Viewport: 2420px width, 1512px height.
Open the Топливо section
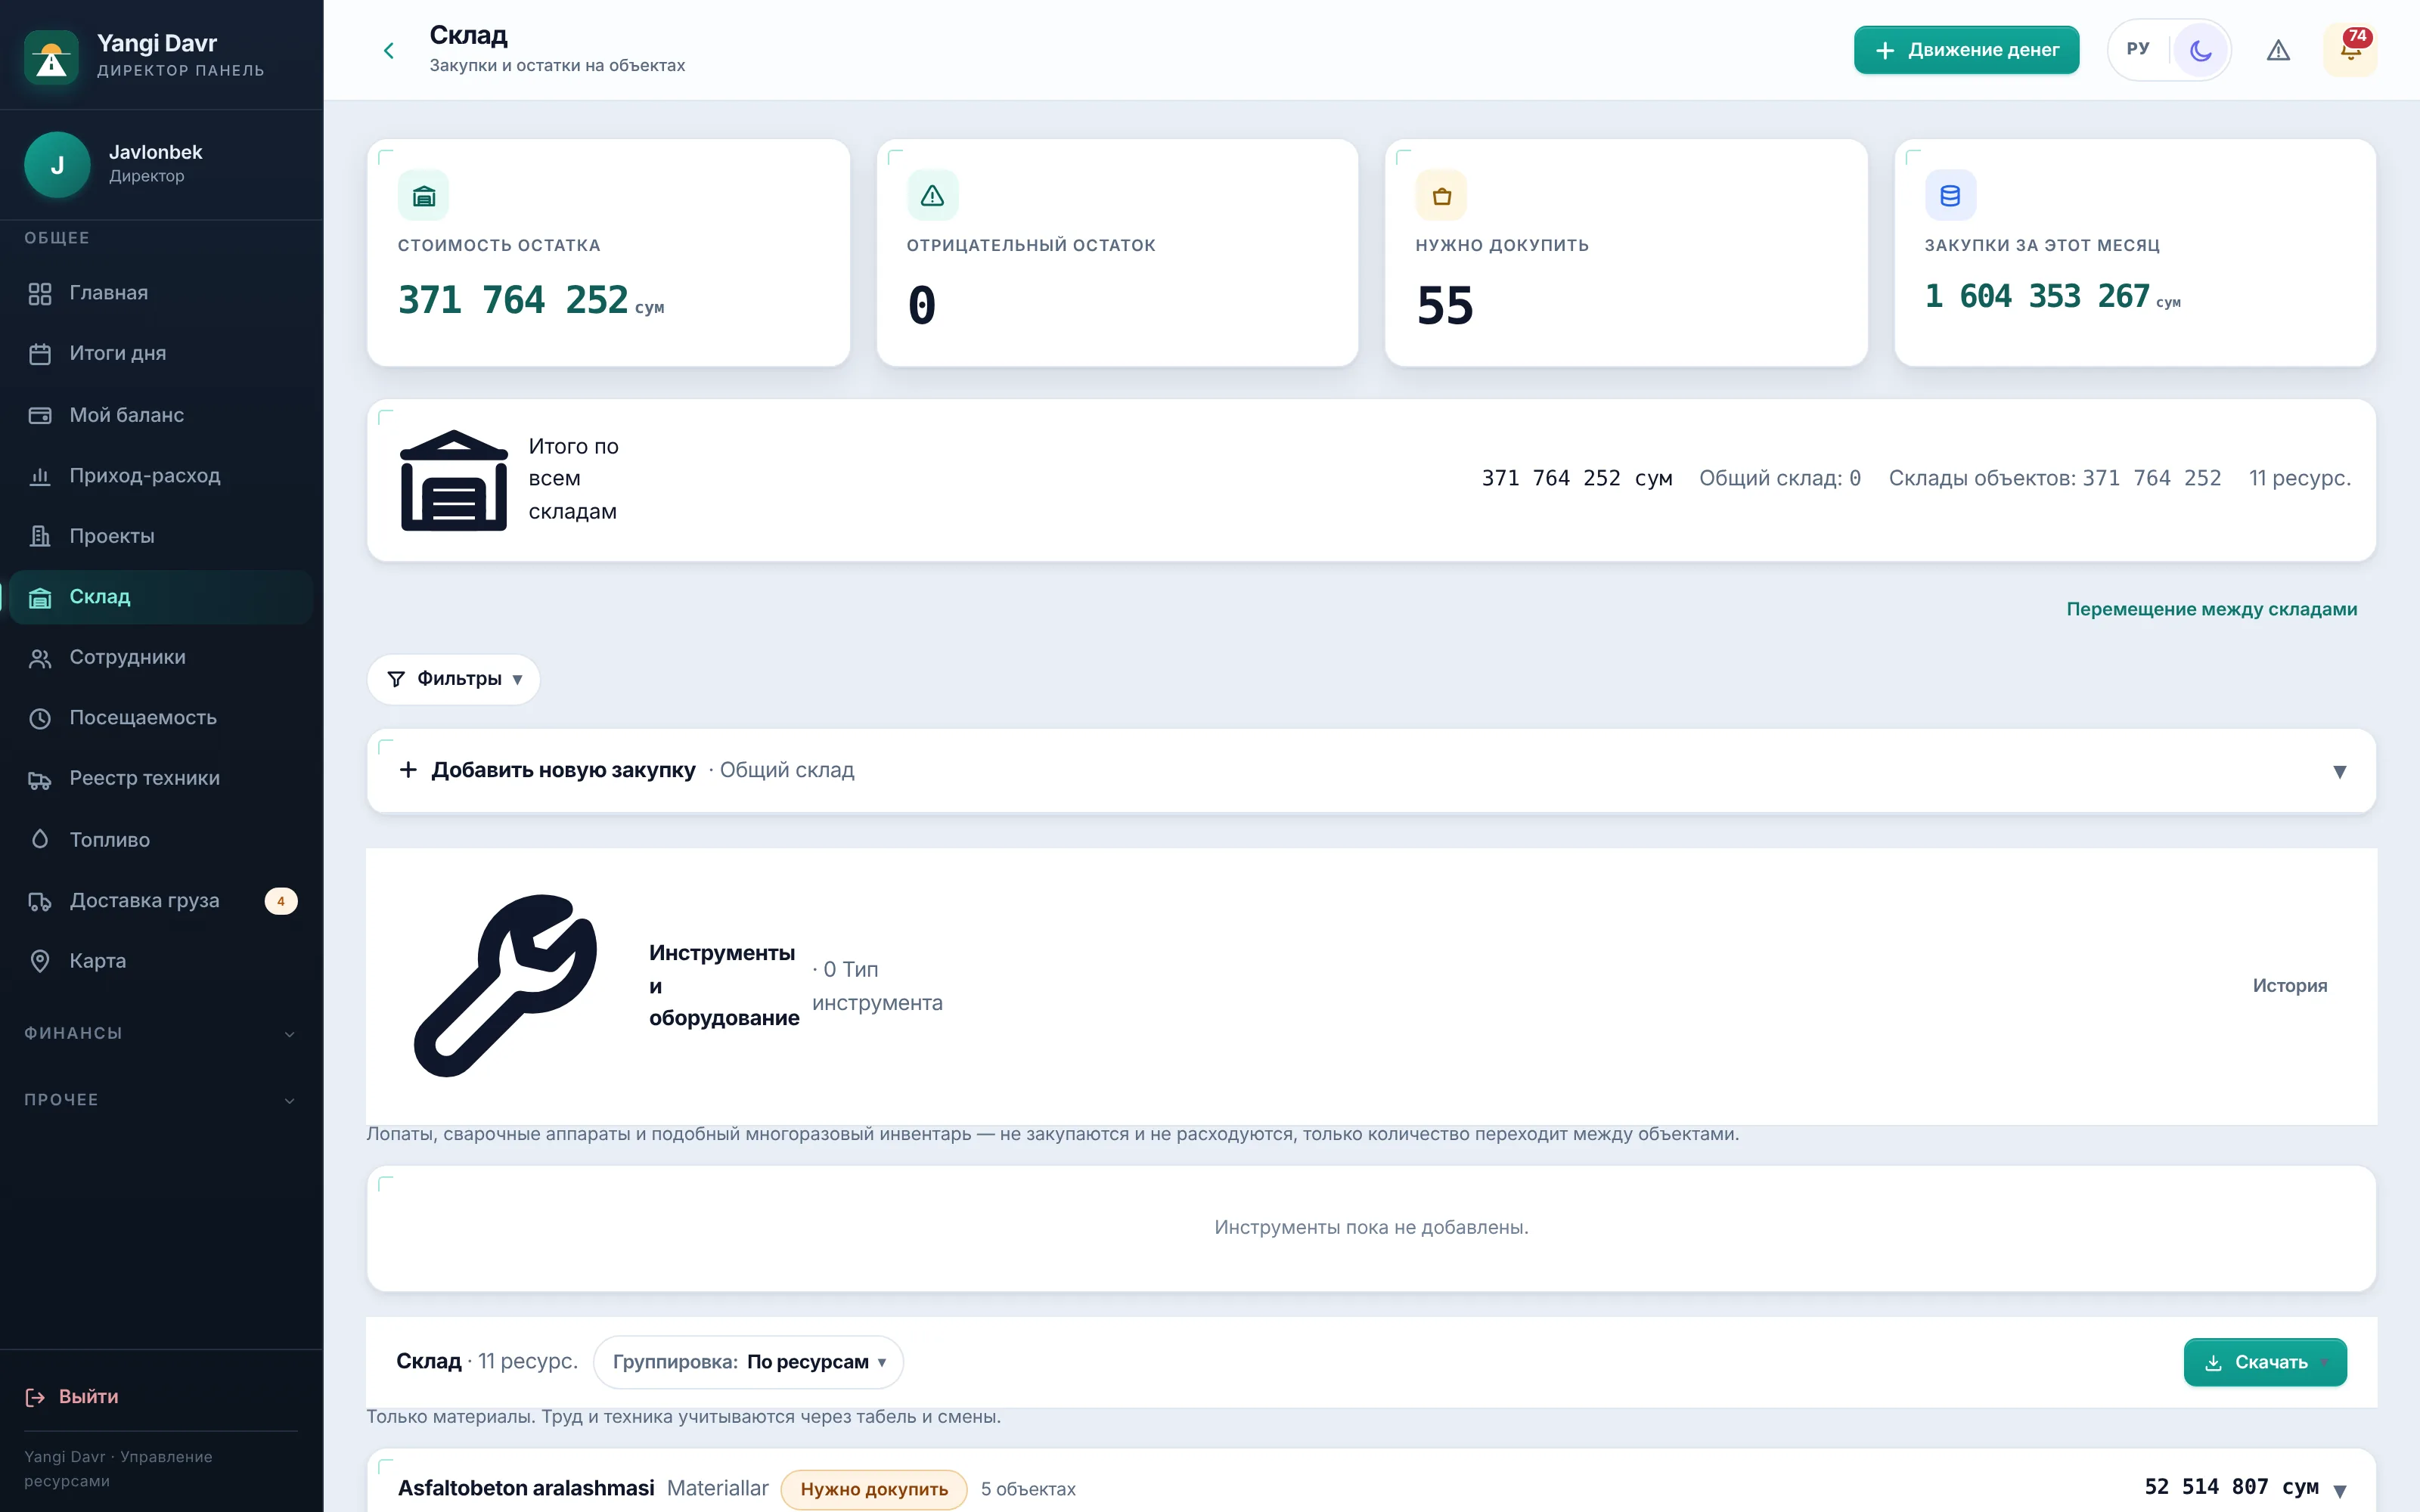161,840
